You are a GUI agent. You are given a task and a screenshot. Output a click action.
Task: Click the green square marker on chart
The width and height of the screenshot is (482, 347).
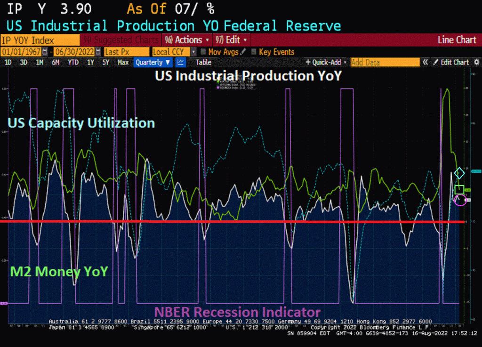coord(459,189)
